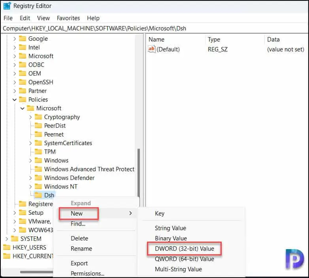
Task: Click the SystemCertificates folder icon
Action: [x=38, y=143]
